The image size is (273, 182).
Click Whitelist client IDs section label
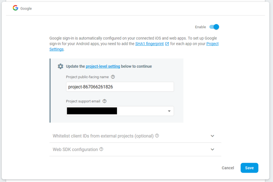103,136
